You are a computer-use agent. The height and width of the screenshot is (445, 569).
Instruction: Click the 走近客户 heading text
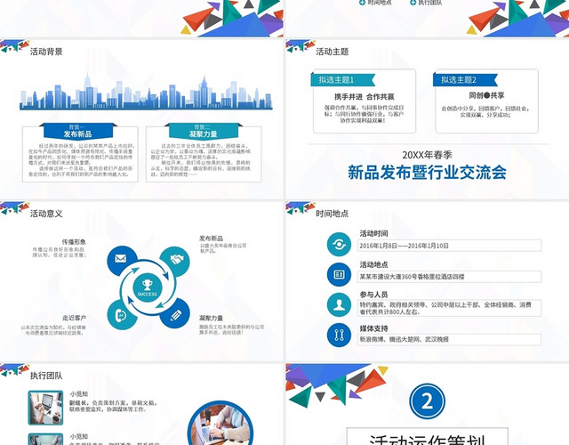coord(74,318)
